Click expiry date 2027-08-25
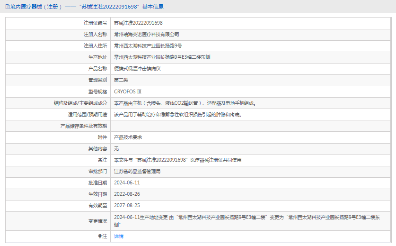The image size is (396, 246). [x=127, y=206]
